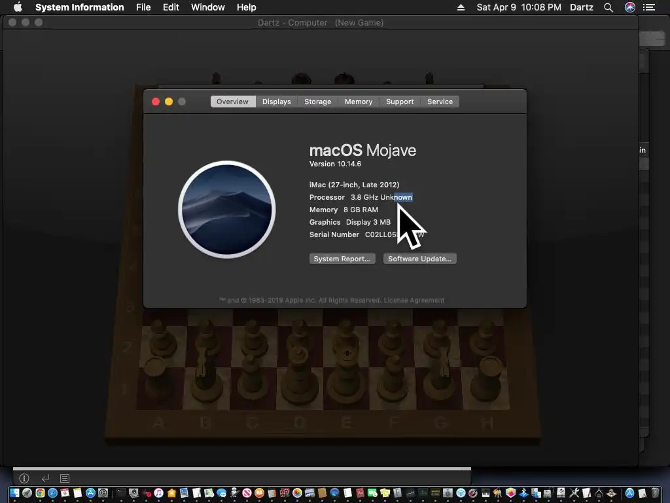Click the Siri icon in menu bar
670x503 pixels.
630,7
